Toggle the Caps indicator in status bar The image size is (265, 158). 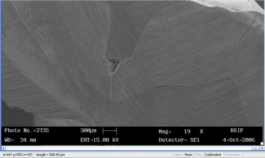(x=178, y=155)
